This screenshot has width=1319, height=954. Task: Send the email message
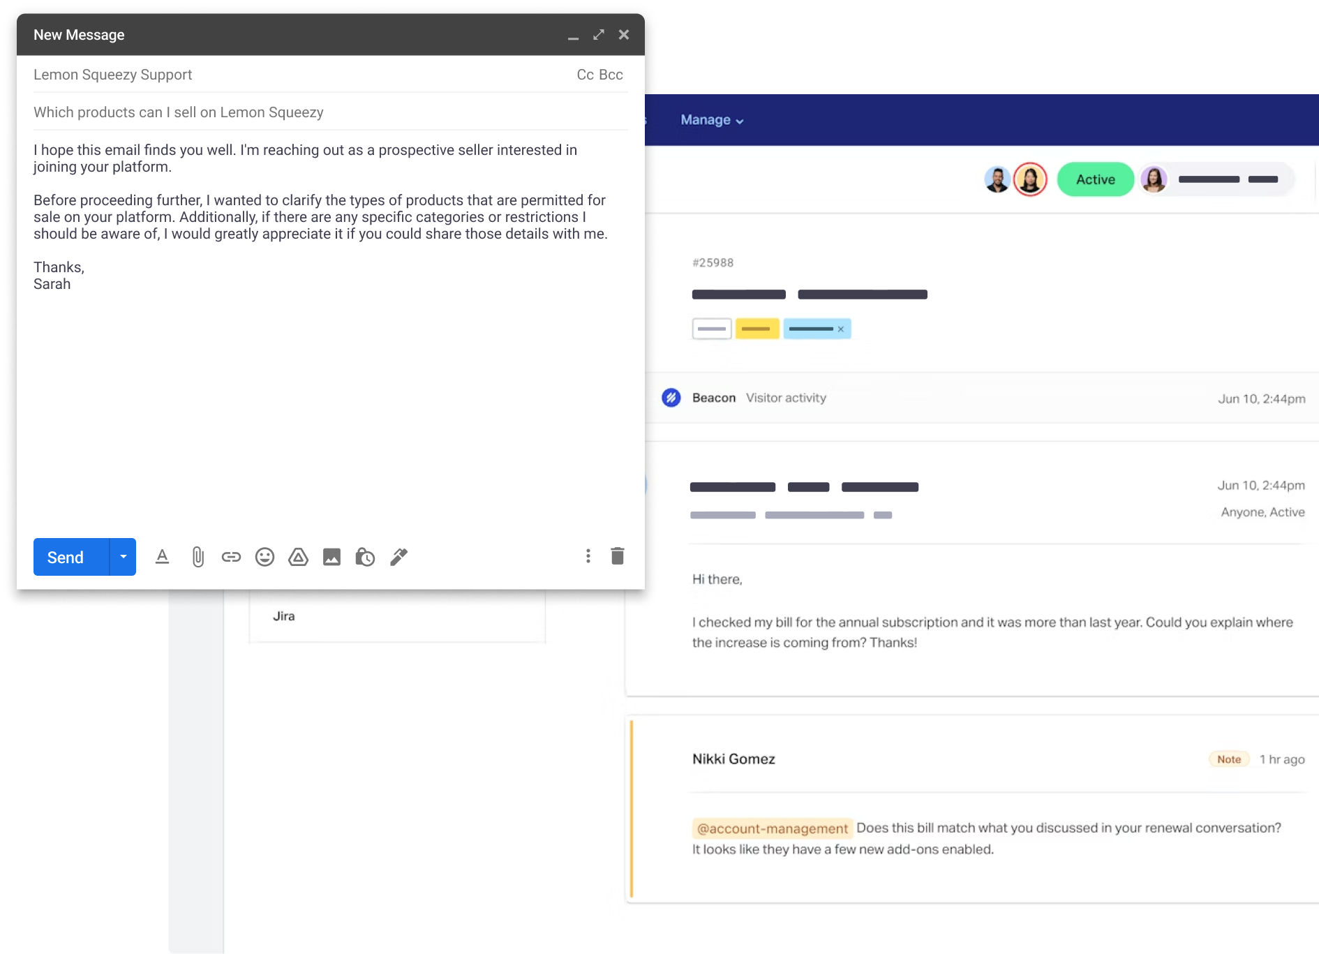tap(71, 557)
